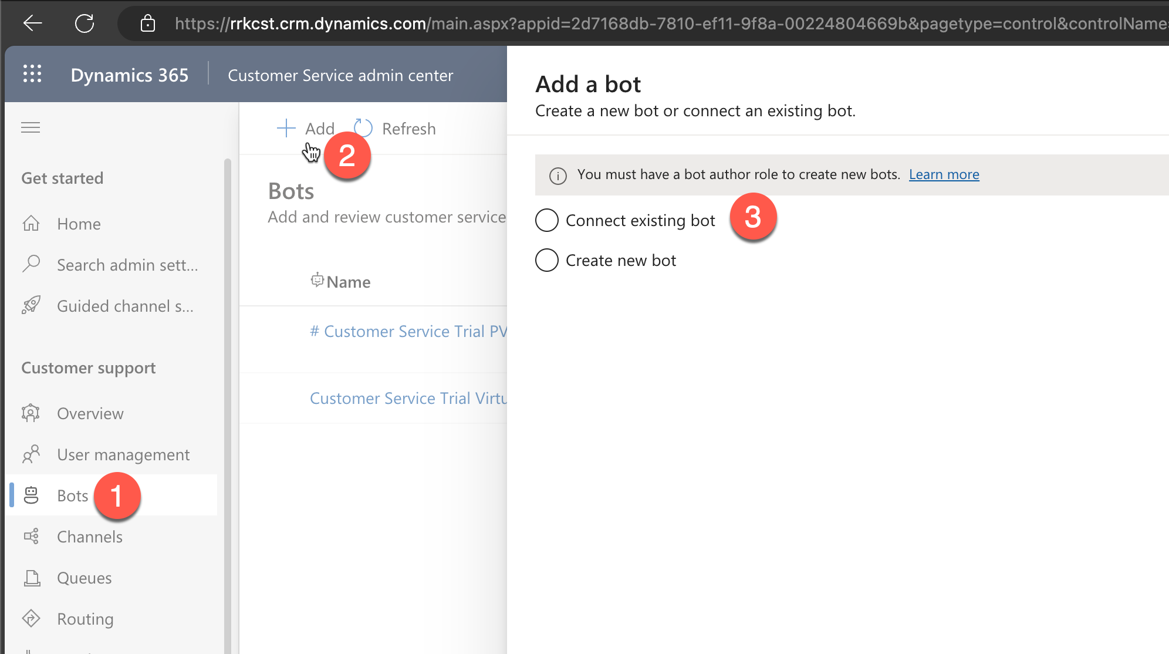
Task: Open Search admin settings item
Action: (x=127, y=265)
